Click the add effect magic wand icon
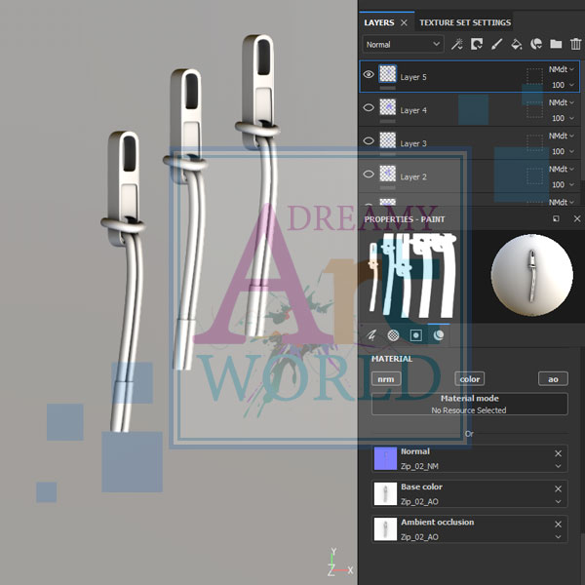Image resolution: width=585 pixels, height=585 pixels. pos(456,44)
